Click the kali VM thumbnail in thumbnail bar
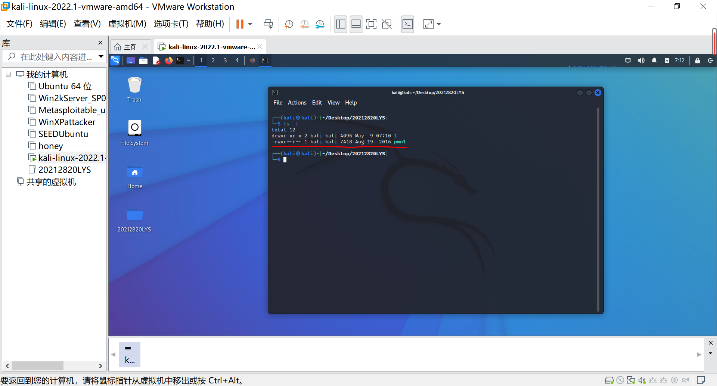Screen dimensions: 717x386 (x=130, y=354)
